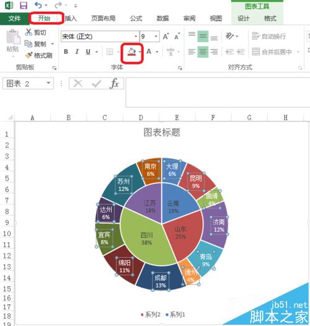Open the 公式 (Formulas) tab
The width and height of the screenshot is (310, 326).
[x=136, y=19]
